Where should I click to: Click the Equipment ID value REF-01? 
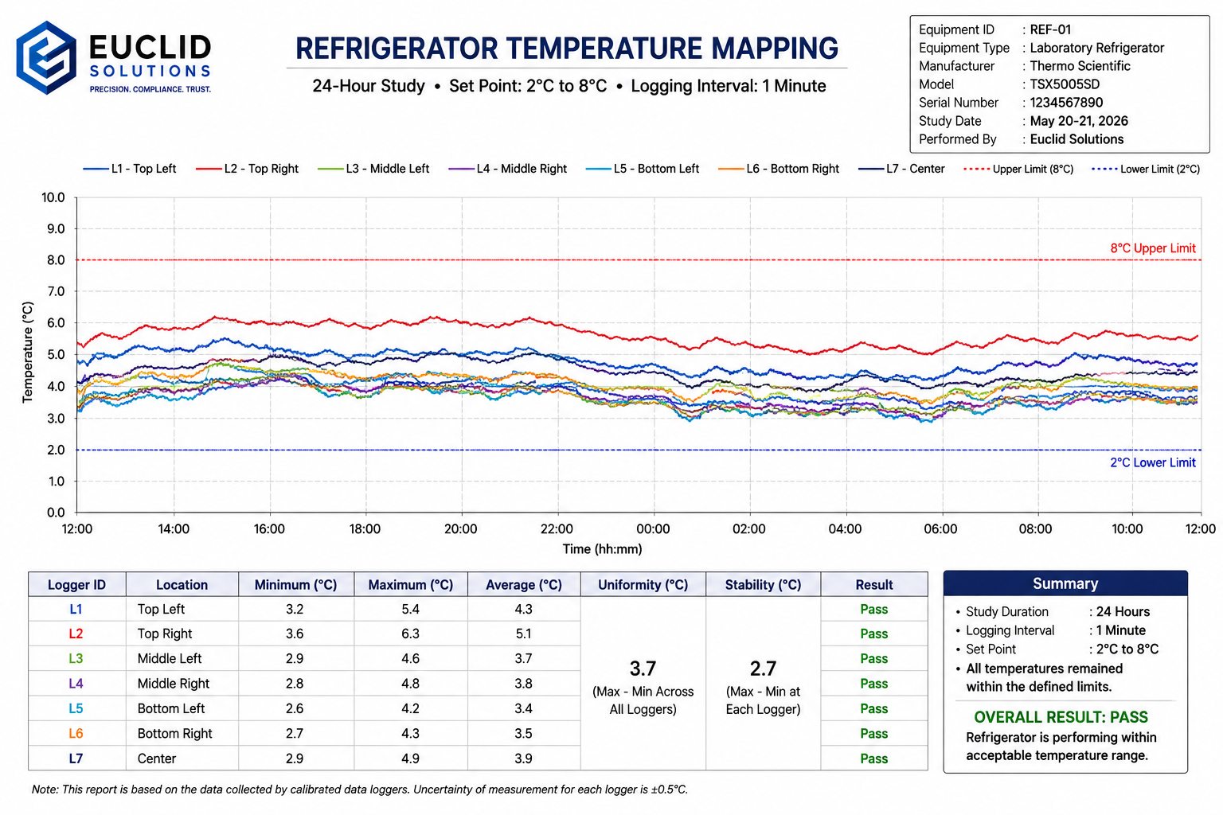1050,29
